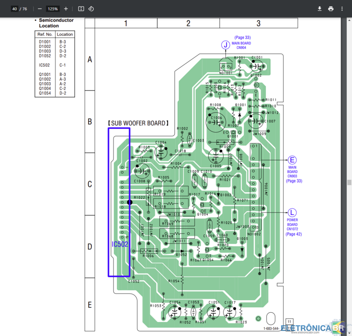Click the zoom in plus button
The image size is (352, 336).
[x=66, y=9]
